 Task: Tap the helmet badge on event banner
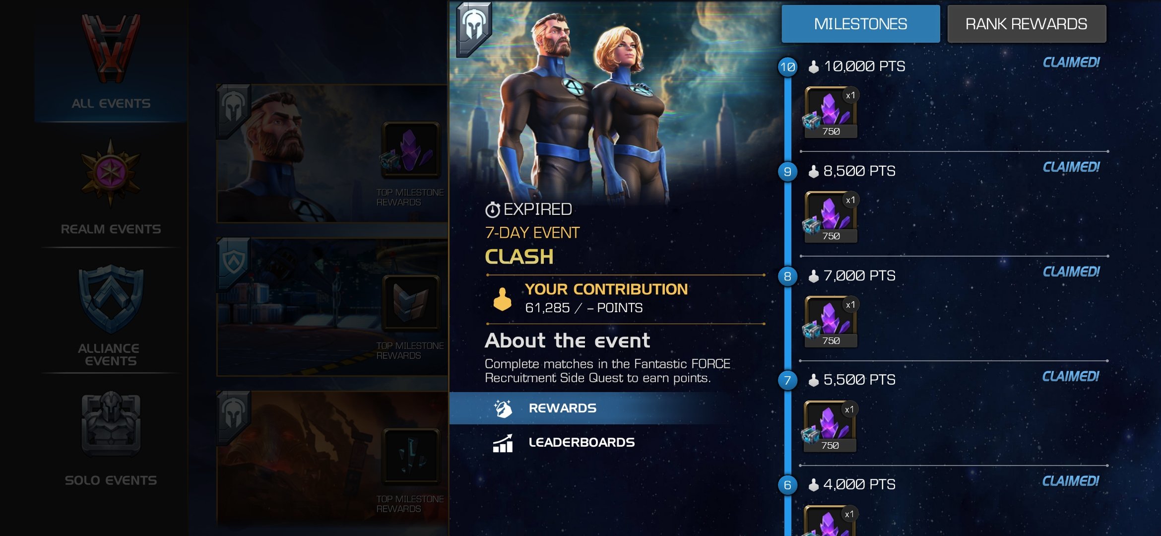pos(474,27)
